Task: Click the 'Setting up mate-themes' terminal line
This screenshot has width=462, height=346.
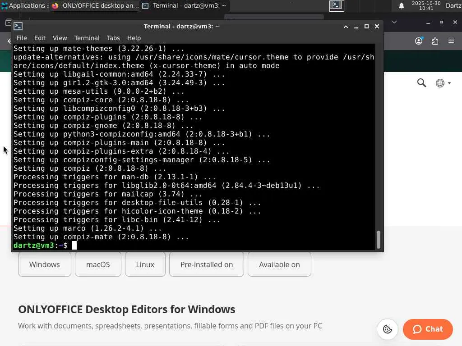Action: [99, 49]
